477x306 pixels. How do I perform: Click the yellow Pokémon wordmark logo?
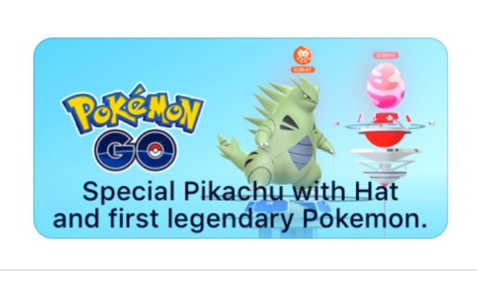point(133,108)
